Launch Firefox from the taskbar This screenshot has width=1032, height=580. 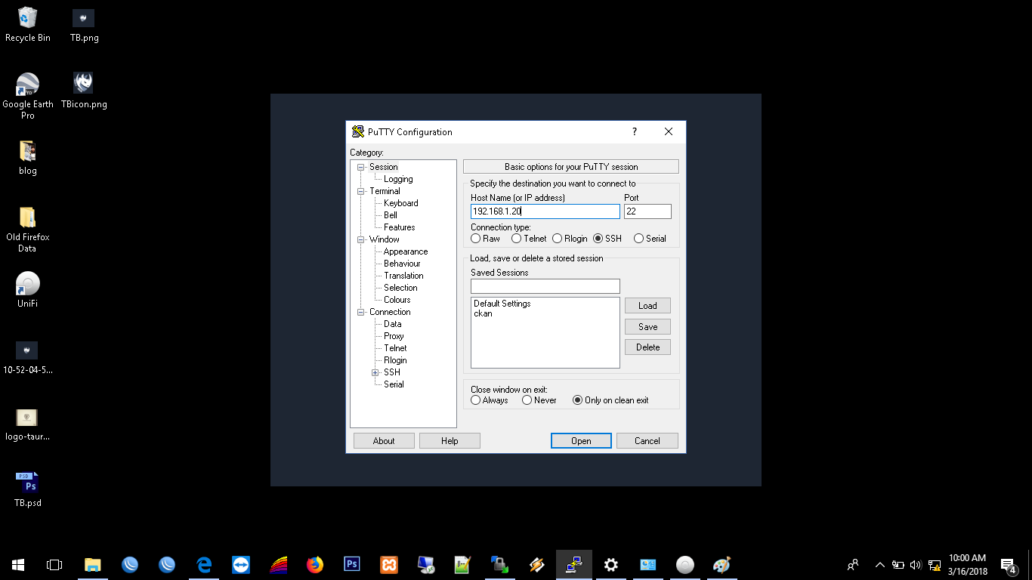315,564
